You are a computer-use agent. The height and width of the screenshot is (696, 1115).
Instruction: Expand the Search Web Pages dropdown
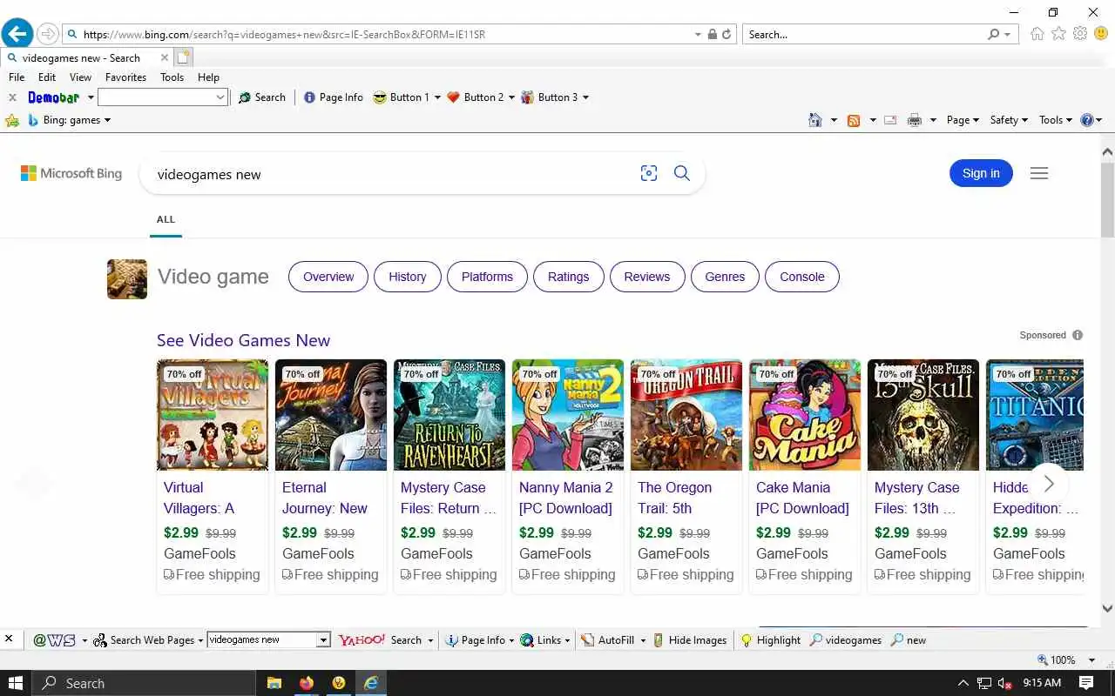(x=200, y=640)
